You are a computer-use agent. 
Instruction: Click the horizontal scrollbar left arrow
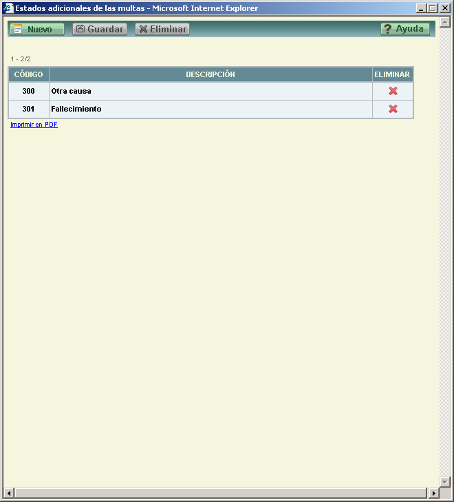point(9,493)
